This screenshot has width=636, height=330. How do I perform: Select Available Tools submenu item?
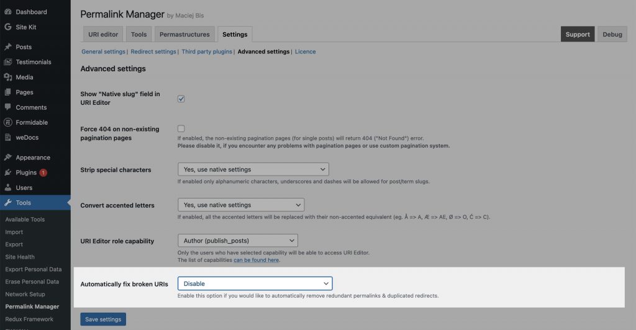[x=25, y=219]
